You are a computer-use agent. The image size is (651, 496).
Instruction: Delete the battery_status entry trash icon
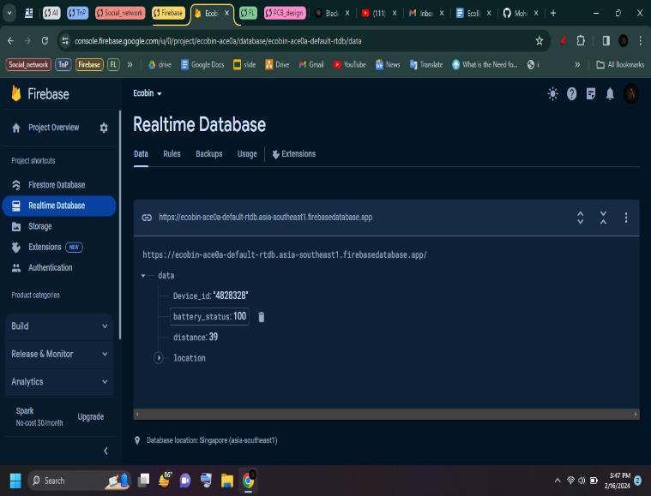[x=261, y=317]
